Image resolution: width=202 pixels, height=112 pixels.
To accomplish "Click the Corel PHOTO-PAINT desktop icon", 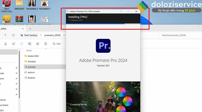I will (x=7, y=6).
